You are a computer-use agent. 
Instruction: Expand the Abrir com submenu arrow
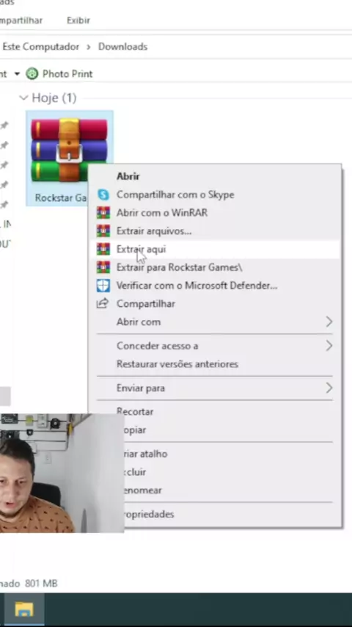(329, 322)
